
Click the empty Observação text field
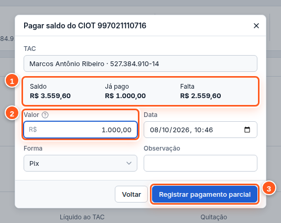(x=200, y=163)
